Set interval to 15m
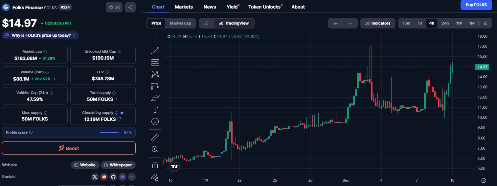The height and width of the screenshot is (186, 497). click(x=406, y=23)
